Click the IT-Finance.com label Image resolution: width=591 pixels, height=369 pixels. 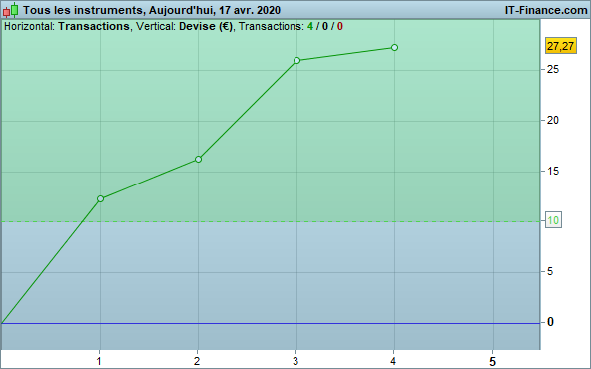tap(546, 10)
